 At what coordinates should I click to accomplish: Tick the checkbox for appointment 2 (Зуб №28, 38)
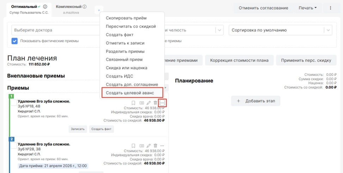pyautogui.click(x=13, y=146)
